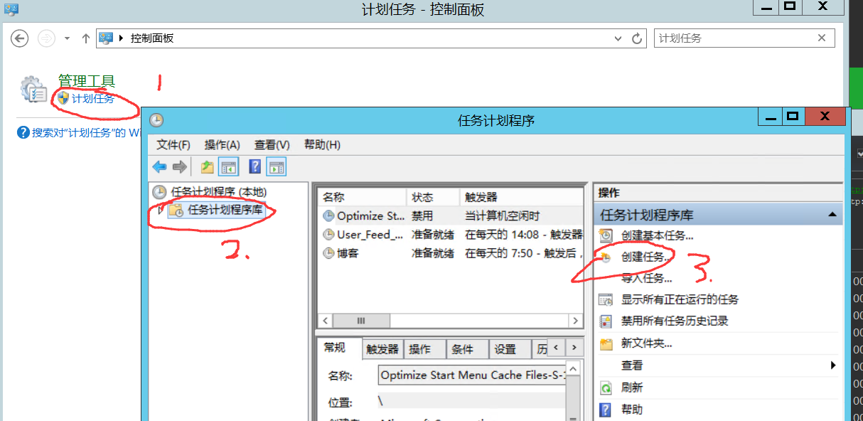Click the clock icon of 博客 task
Viewport: 863px width, 421px height.
tap(328, 252)
